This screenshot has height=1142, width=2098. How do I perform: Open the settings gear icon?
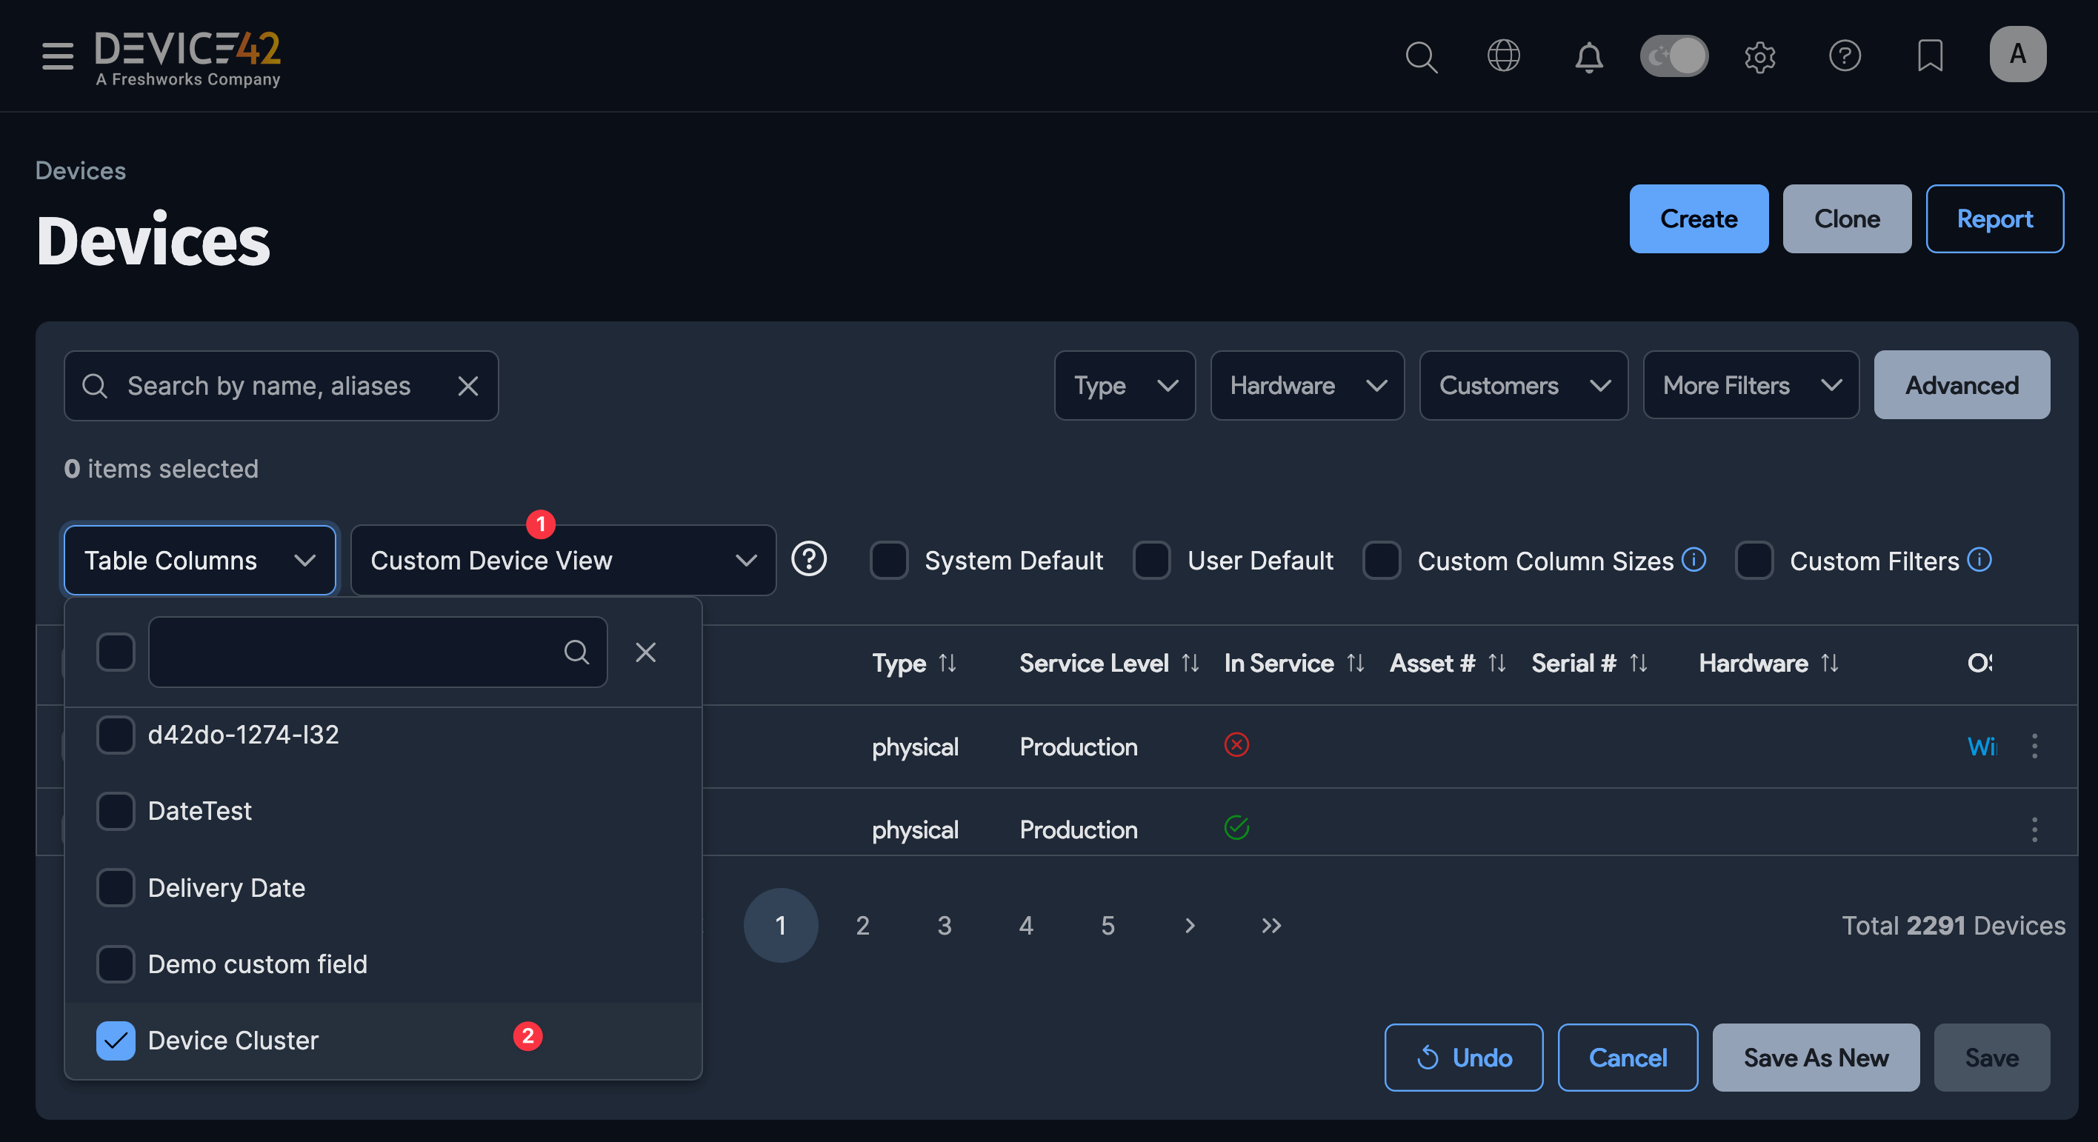coord(1759,57)
